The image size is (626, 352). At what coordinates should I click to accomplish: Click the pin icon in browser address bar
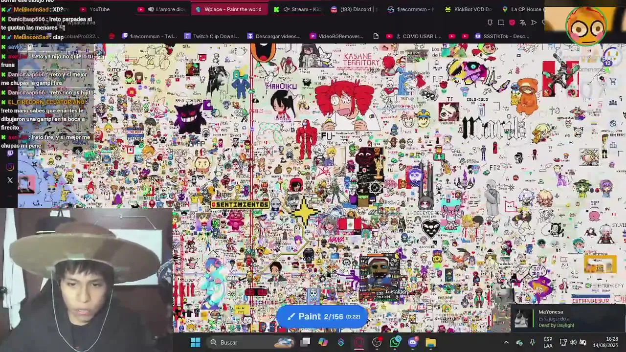tap(490, 22)
